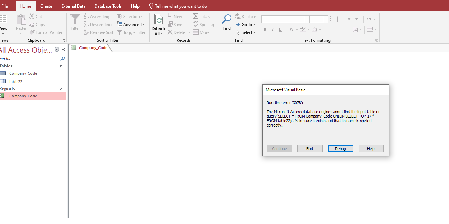The image size is (449, 224).
Task: Toggle Italic formatting
Action: 273,30
